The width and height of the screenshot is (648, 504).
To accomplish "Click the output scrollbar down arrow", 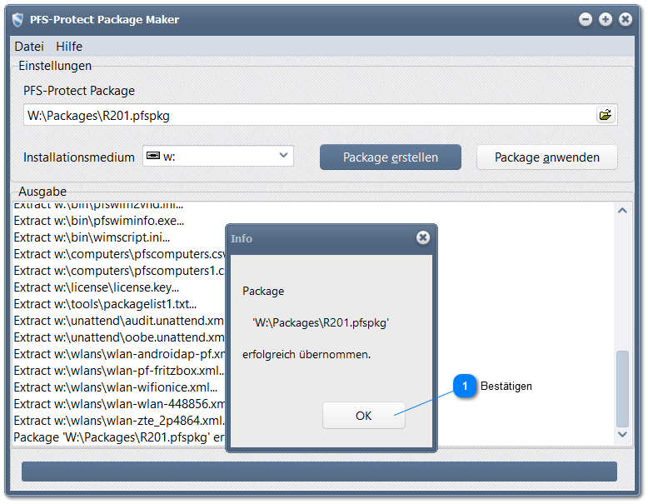I will click(623, 434).
